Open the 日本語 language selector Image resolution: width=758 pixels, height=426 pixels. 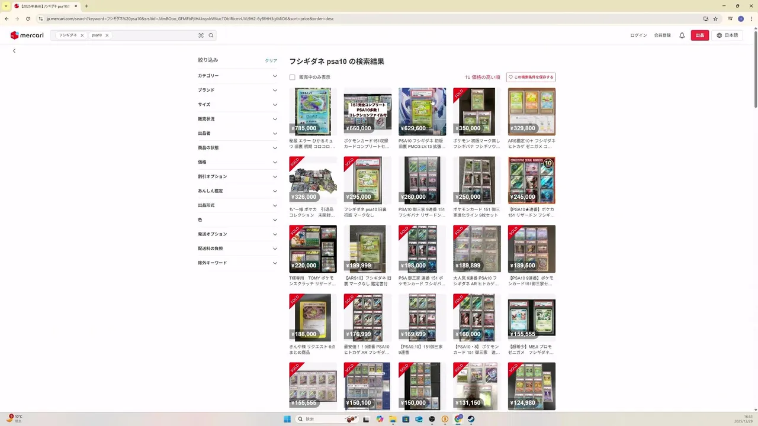(x=727, y=35)
